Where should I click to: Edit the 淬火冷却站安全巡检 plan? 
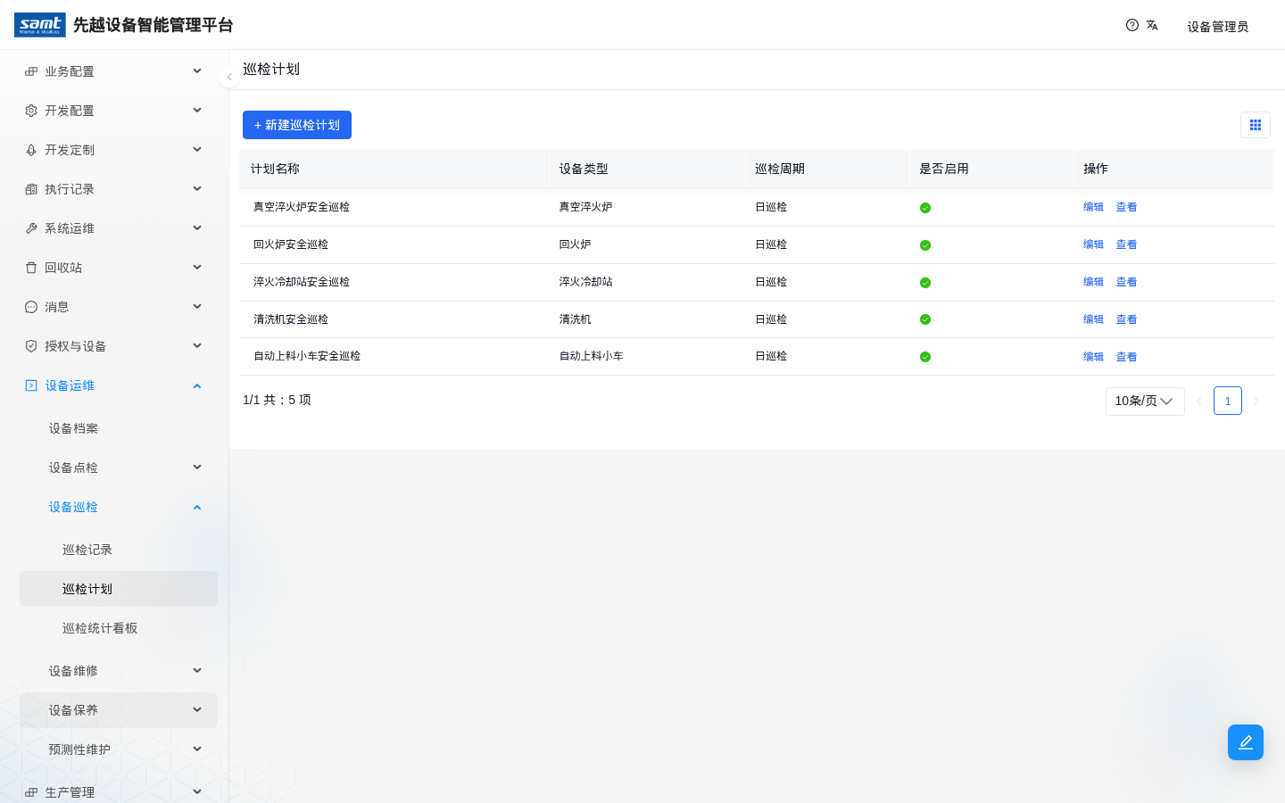pyautogui.click(x=1093, y=282)
